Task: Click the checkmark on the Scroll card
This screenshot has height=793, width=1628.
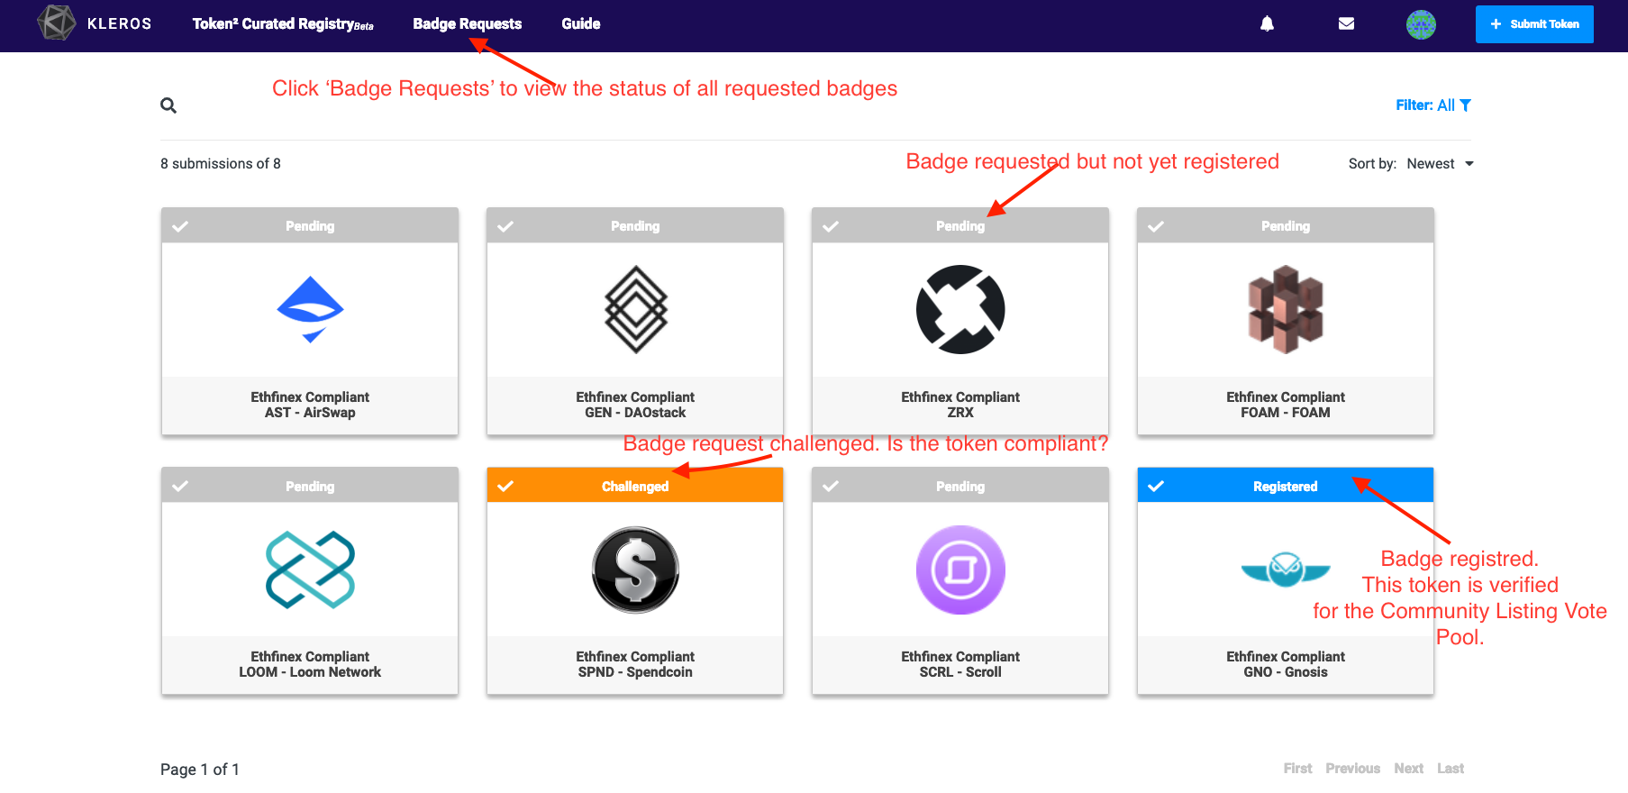Action: pos(831,486)
